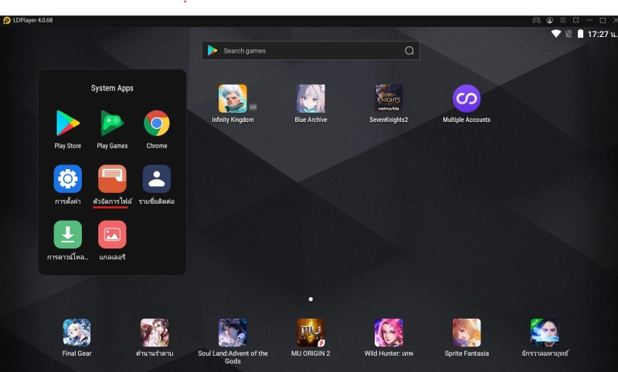Click the magnifier search icon
Screen dimensions: 618x372
pyautogui.click(x=409, y=51)
